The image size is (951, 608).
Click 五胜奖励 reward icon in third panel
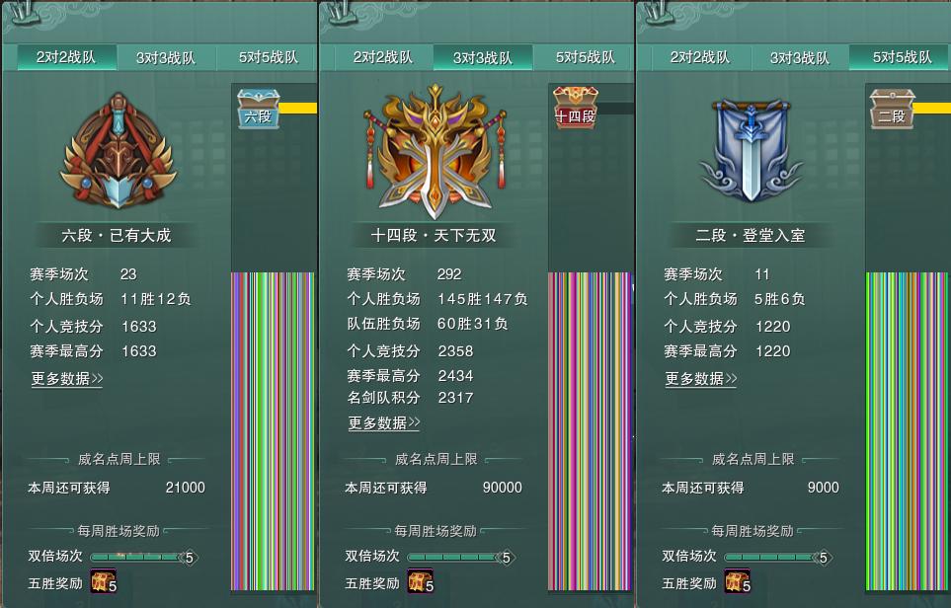[738, 581]
